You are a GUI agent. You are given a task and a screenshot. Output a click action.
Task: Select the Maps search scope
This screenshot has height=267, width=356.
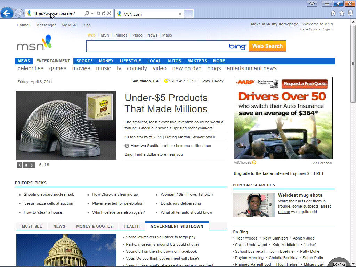(x=167, y=35)
